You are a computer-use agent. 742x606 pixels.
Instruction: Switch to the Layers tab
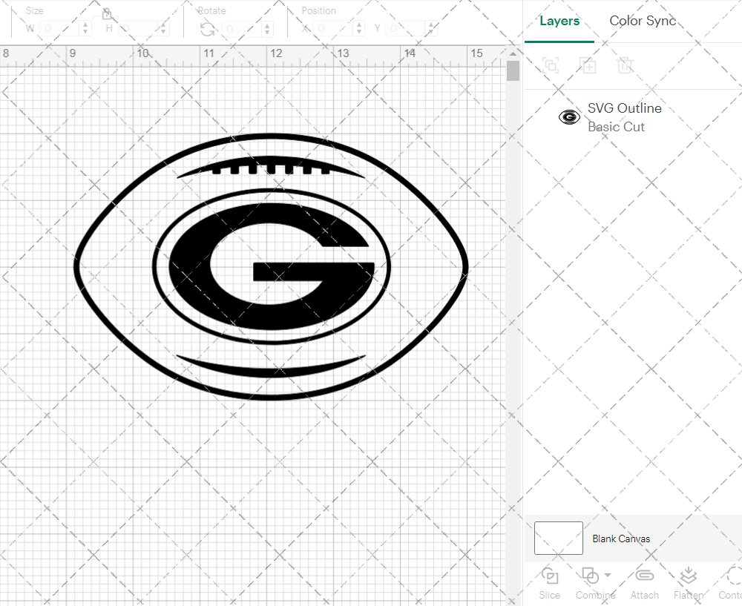(559, 22)
